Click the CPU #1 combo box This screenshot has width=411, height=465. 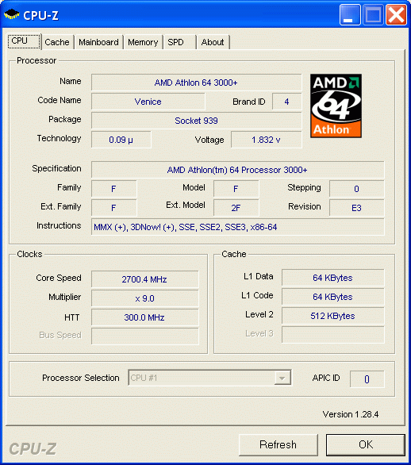click(209, 378)
